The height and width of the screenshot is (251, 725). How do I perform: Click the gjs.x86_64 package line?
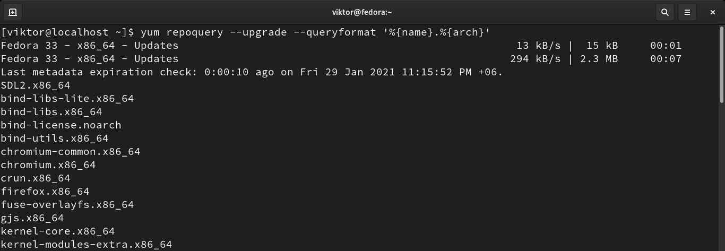point(32,218)
